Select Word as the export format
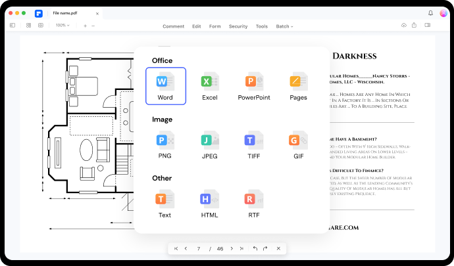 click(x=166, y=86)
